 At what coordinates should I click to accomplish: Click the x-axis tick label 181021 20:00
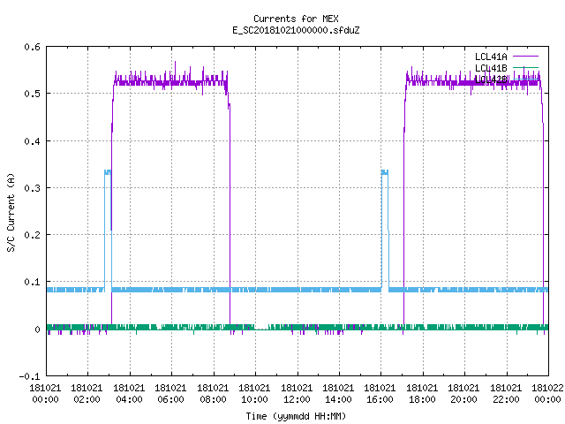click(x=463, y=394)
